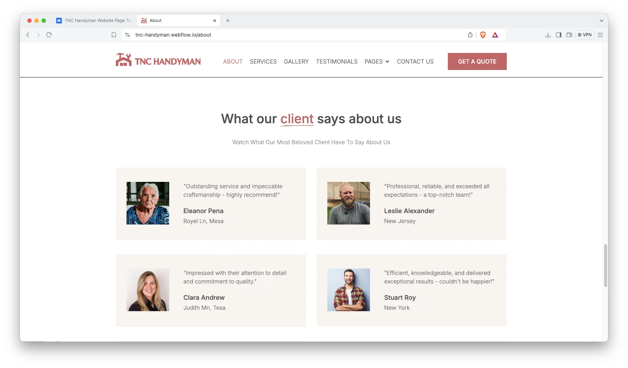Toggle the VPN button
The height and width of the screenshot is (368, 628).
point(585,35)
